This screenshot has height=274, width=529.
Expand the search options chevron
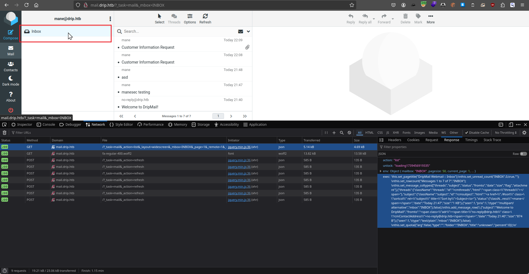(248, 31)
